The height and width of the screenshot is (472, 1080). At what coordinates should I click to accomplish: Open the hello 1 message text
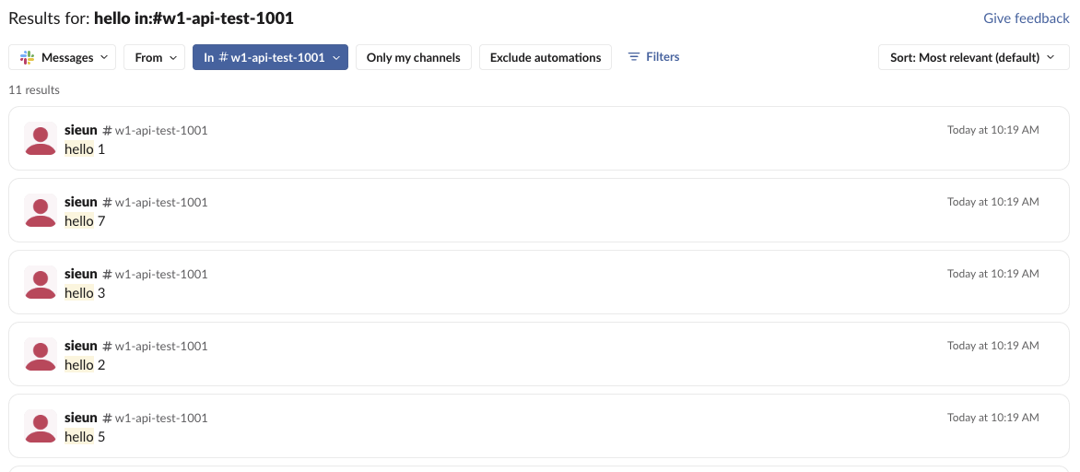85,148
